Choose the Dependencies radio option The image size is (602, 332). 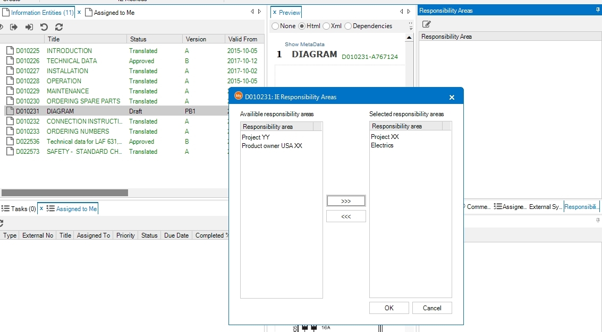(349, 26)
